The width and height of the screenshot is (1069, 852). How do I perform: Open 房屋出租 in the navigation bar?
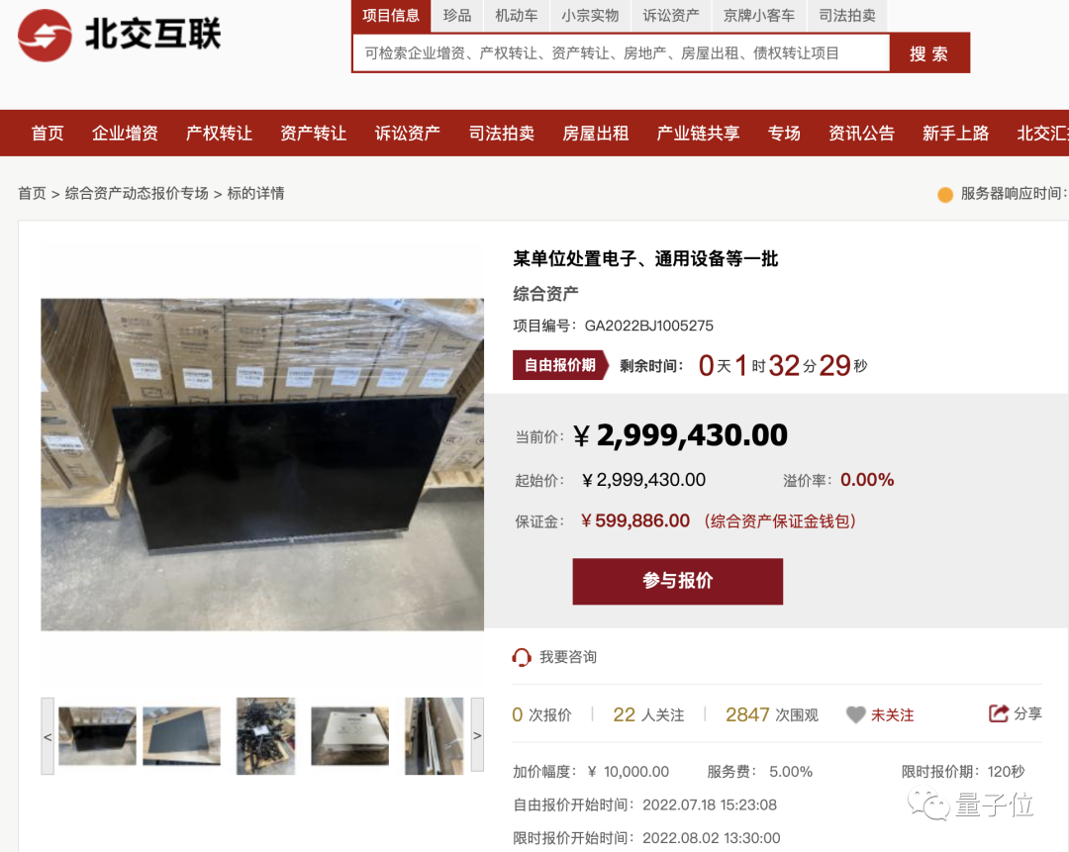coord(595,133)
